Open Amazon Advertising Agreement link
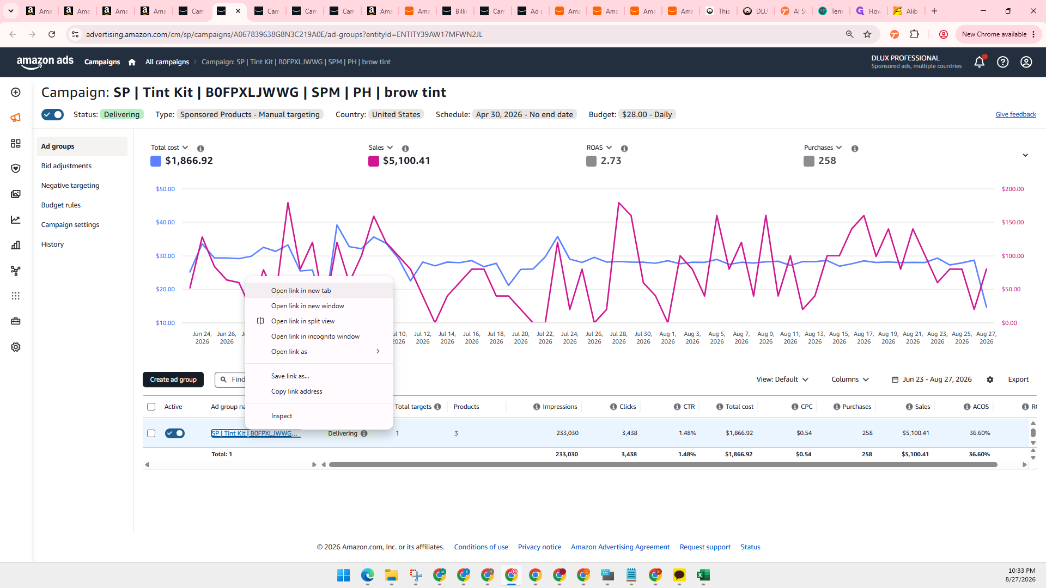The height and width of the screenshot is (588, 1046). [x=620, y=547]
